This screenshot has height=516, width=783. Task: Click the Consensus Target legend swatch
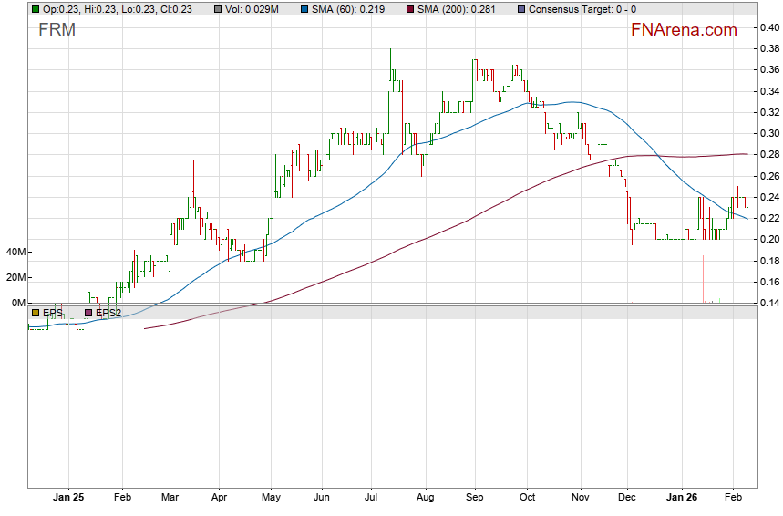point(520,9)
